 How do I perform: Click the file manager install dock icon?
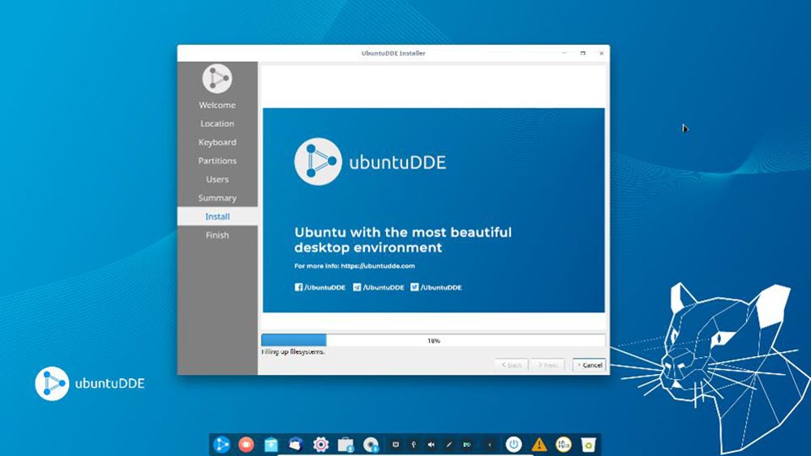click(x=345, y=444)
